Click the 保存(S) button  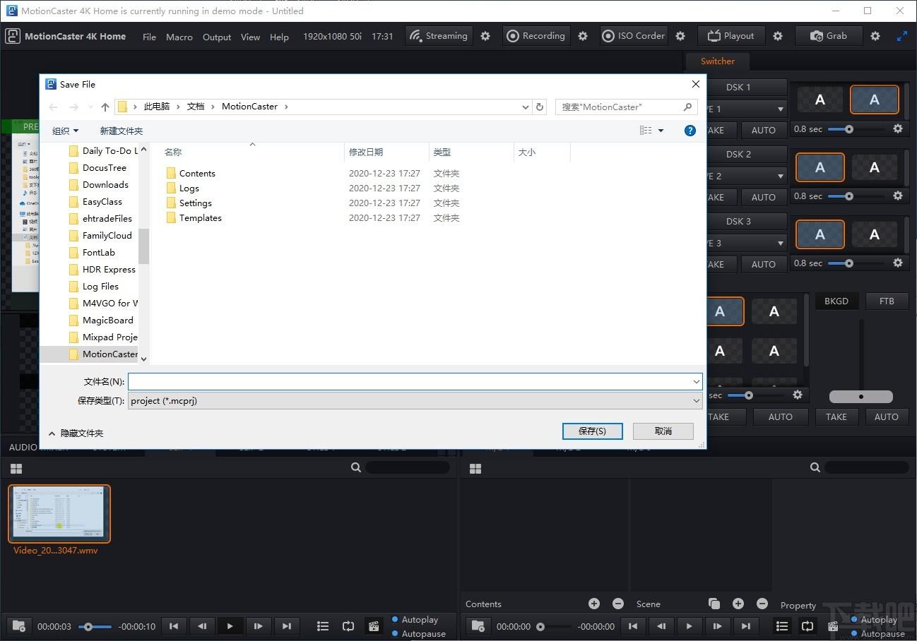[592, 431]
